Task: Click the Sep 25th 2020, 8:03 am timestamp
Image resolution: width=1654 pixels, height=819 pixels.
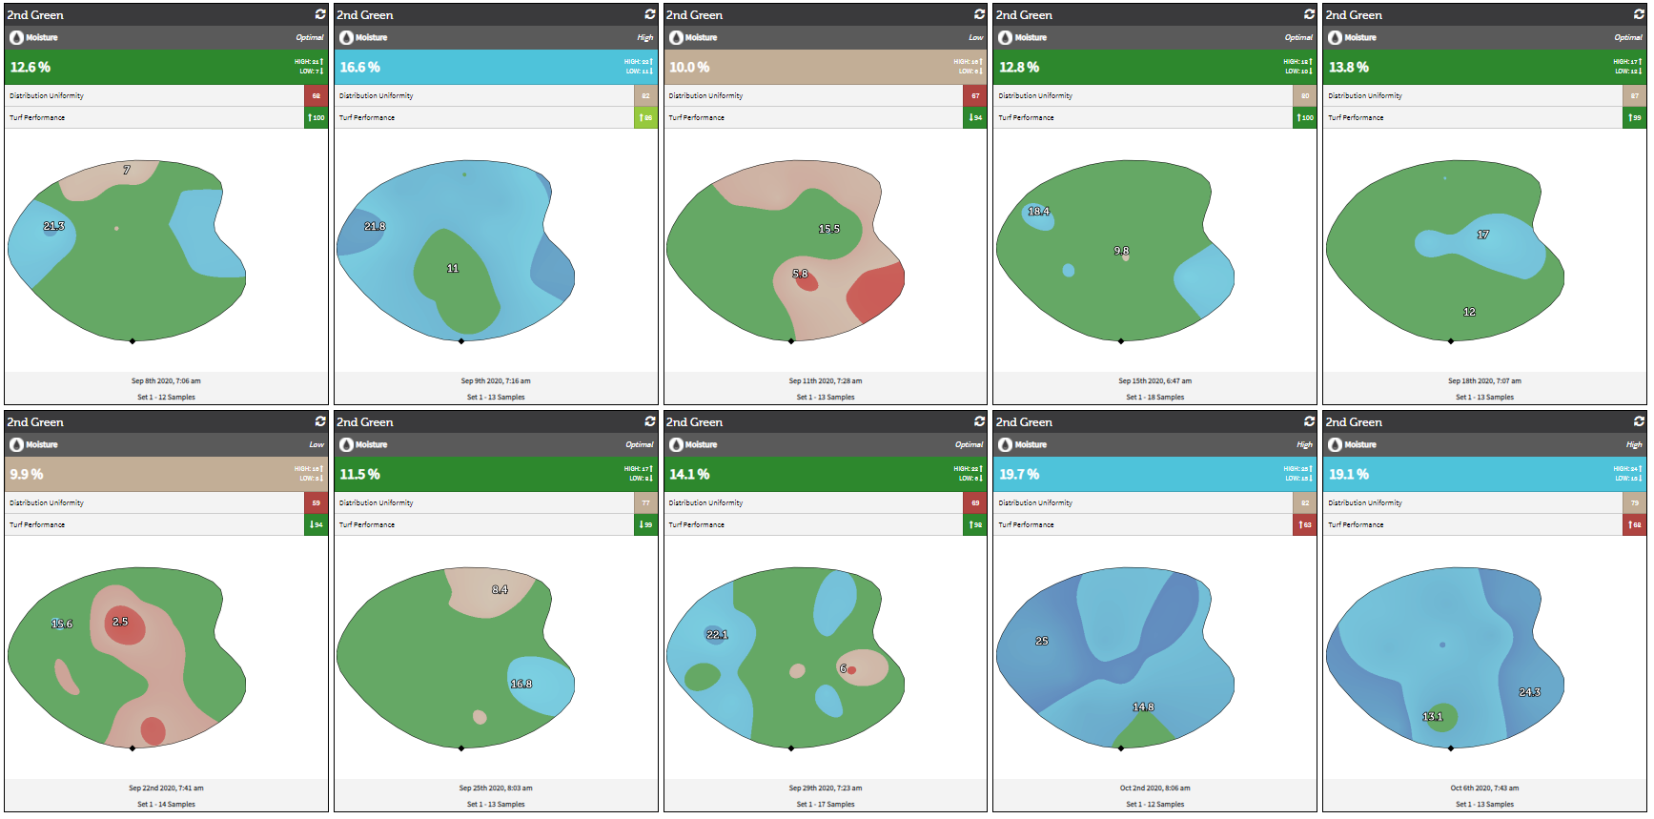Action: 496,788
